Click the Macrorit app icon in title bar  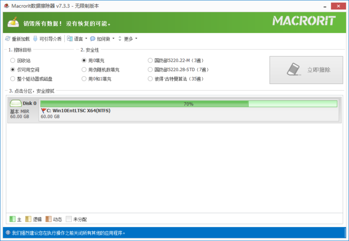pyautogui.click(x=7, y=6)
